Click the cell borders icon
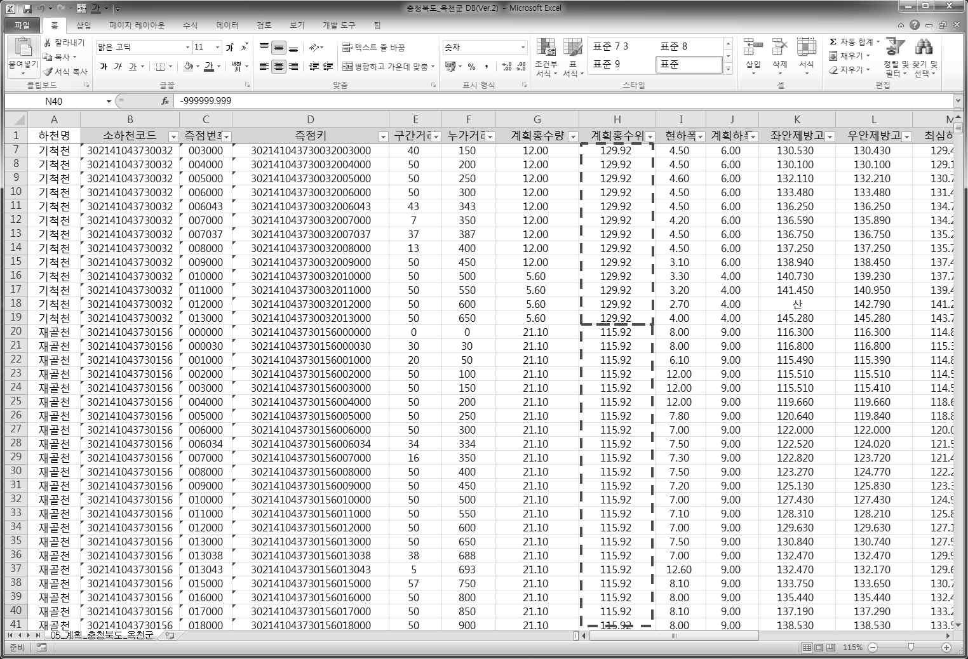Viewport: 968px width, 659px height. point(160,66)
